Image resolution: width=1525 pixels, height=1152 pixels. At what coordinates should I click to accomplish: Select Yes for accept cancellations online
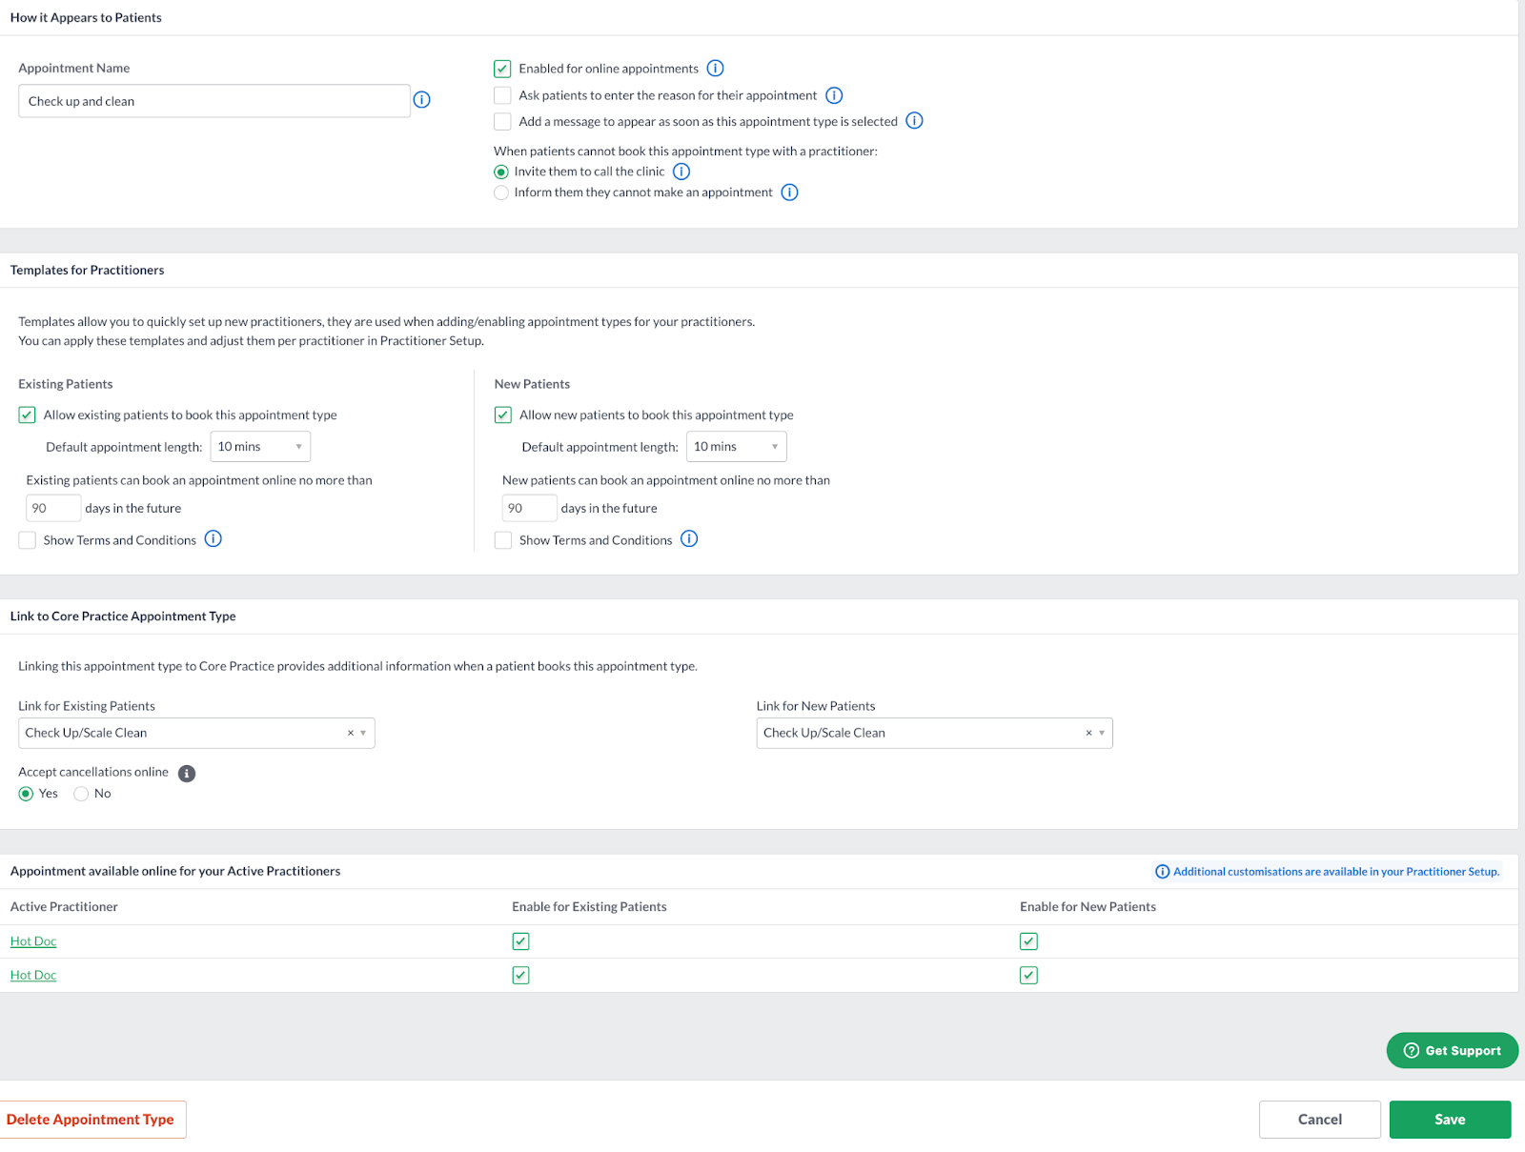[26, 794]
